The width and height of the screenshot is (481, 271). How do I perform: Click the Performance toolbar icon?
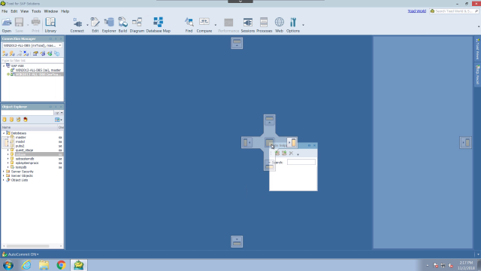[228, 25]
